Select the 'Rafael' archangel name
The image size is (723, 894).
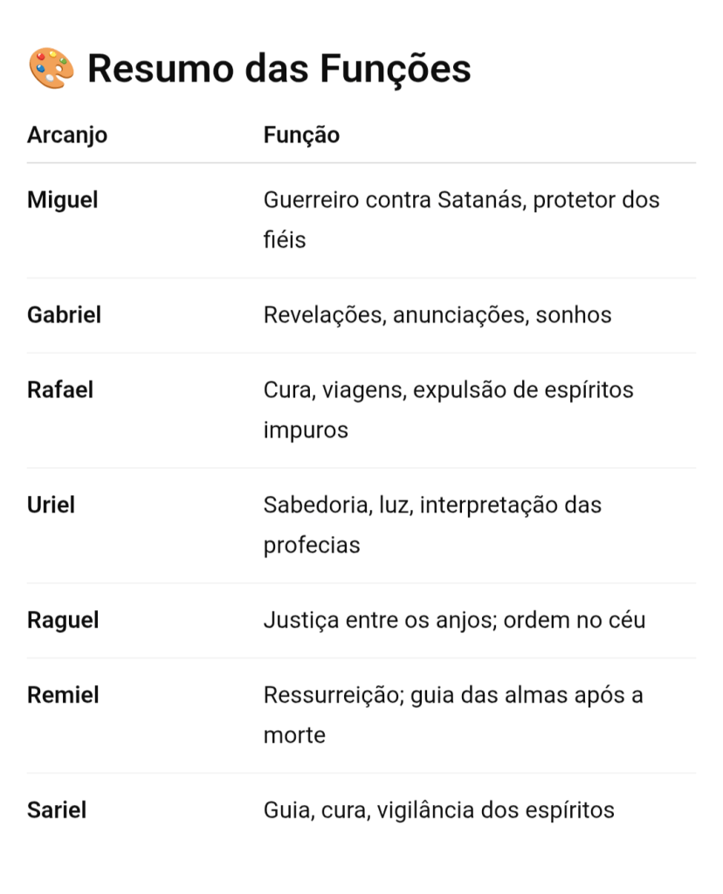60,390
